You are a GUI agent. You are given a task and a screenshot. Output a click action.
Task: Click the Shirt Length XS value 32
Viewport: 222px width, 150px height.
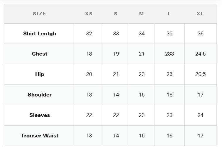[89, 34]
